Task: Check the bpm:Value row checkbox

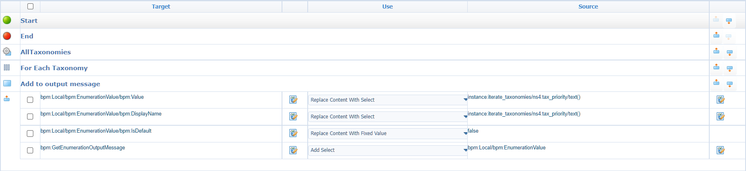Action: 30,100
